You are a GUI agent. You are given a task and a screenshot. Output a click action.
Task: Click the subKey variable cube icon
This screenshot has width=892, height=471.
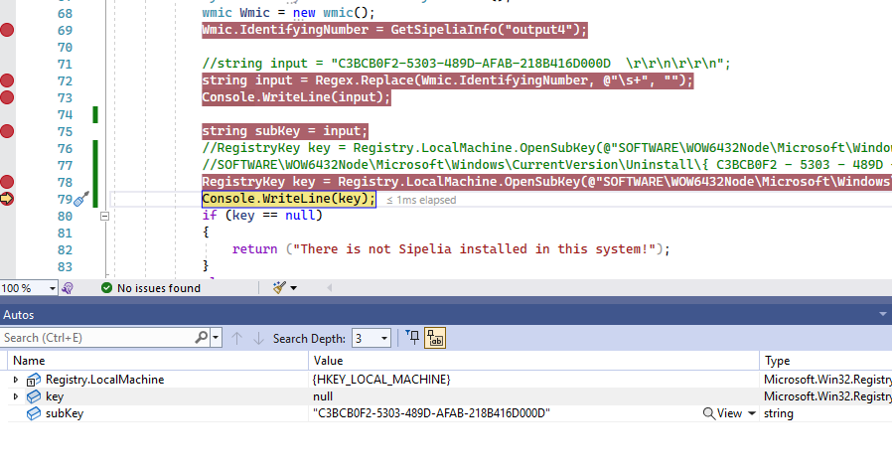(34, 413)
